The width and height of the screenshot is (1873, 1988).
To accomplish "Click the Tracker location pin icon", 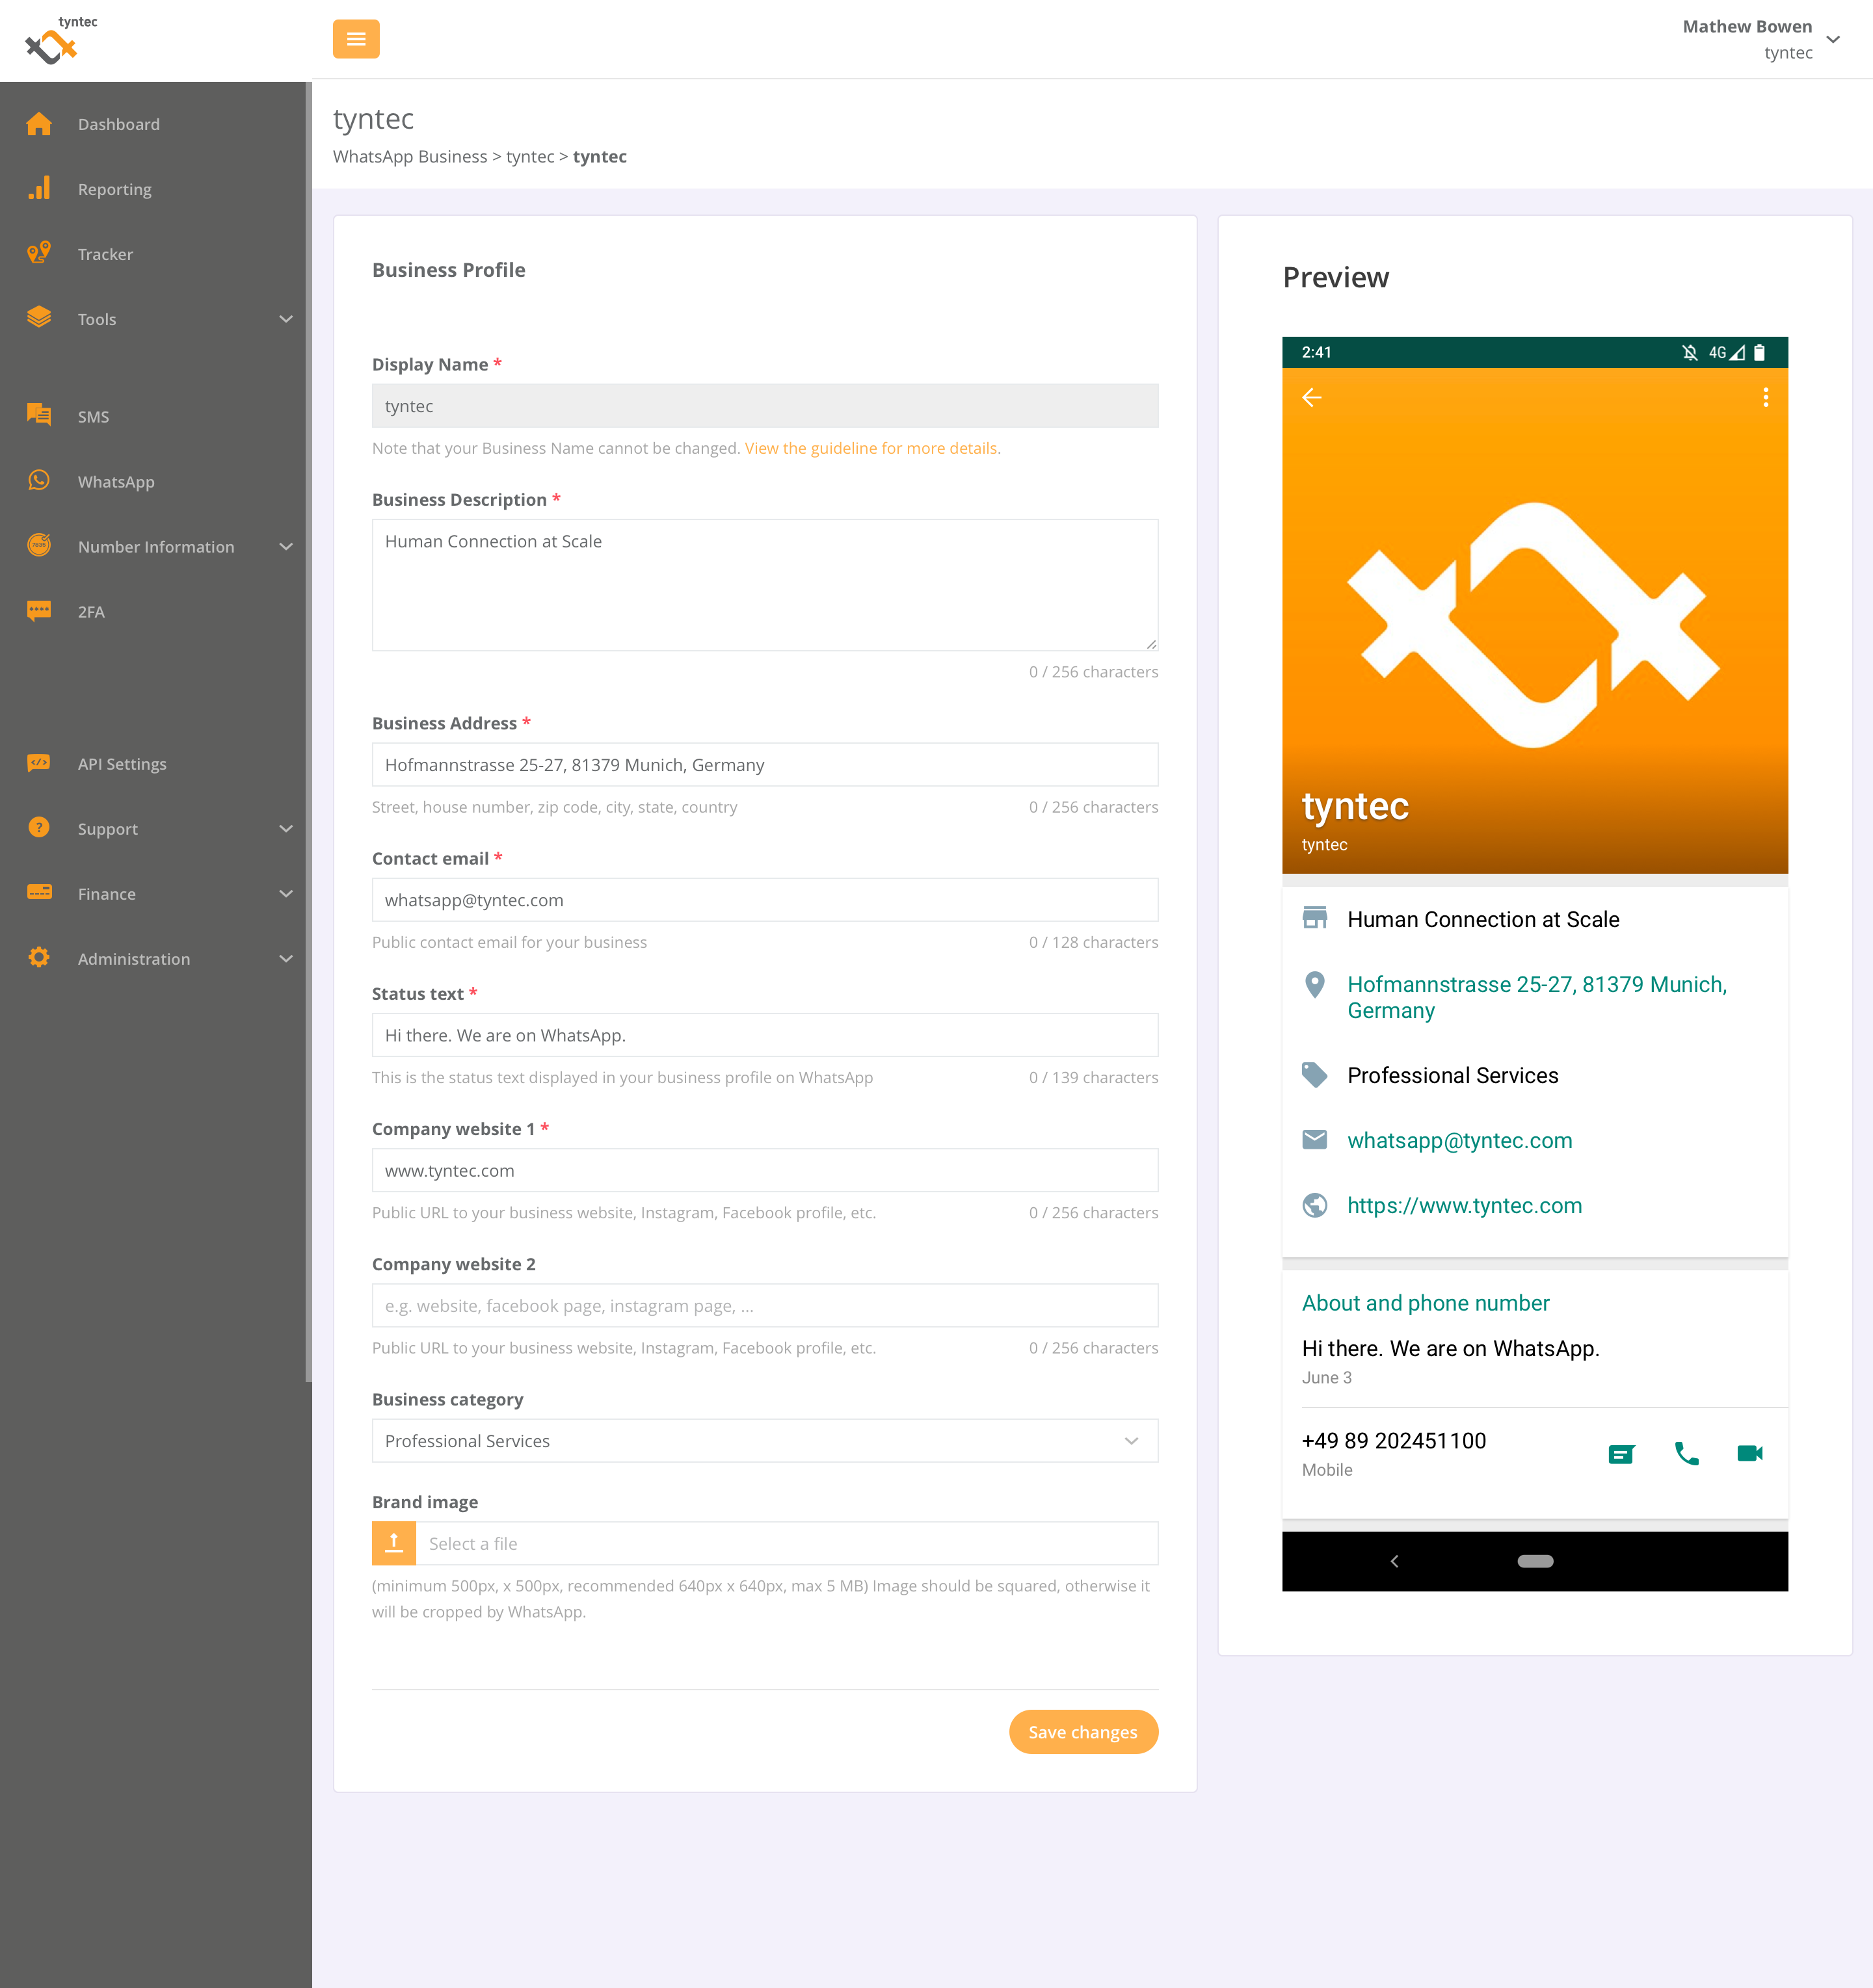I will (x=39, y=253).
